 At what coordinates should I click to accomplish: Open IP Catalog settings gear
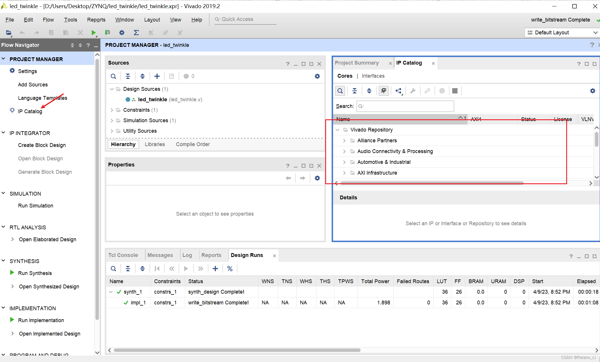592,91
